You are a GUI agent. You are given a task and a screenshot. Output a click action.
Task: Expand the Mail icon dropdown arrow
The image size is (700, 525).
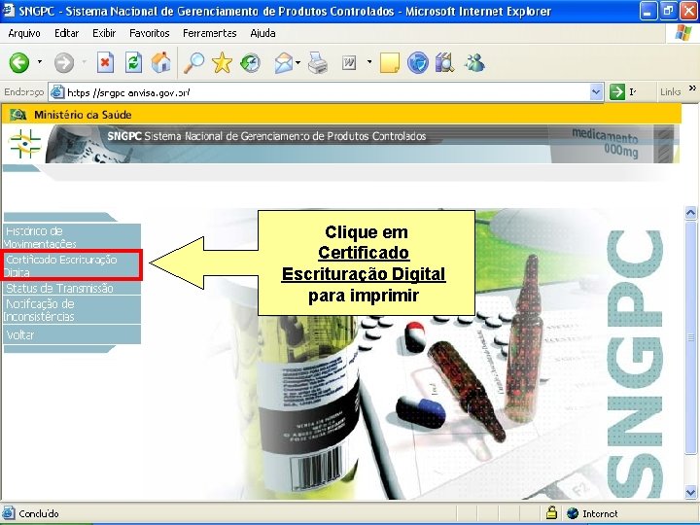point(298,62)
